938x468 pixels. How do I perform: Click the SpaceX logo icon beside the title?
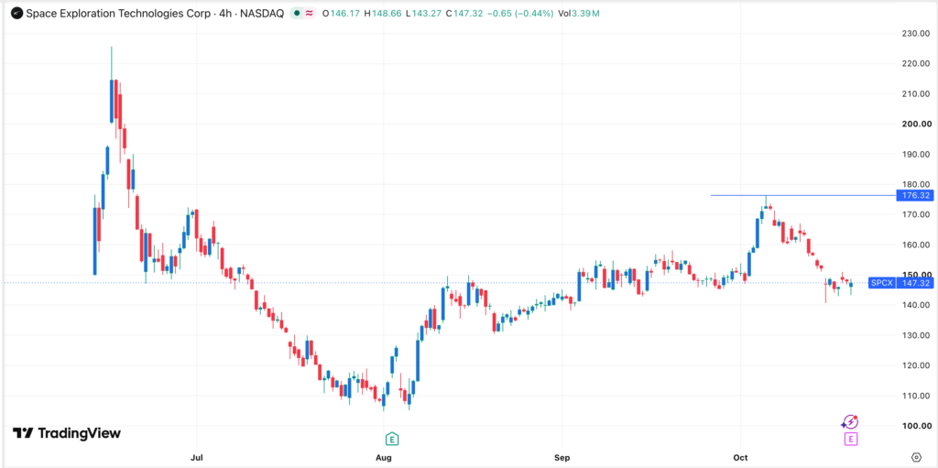pos(17,13)
